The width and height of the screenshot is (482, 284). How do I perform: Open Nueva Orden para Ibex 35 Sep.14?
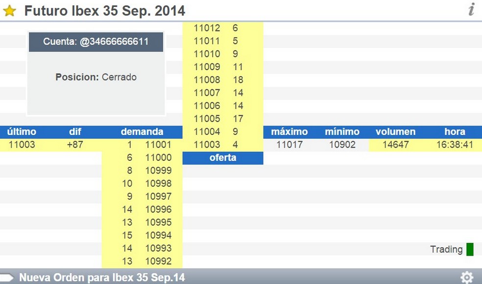pos(102,278)
